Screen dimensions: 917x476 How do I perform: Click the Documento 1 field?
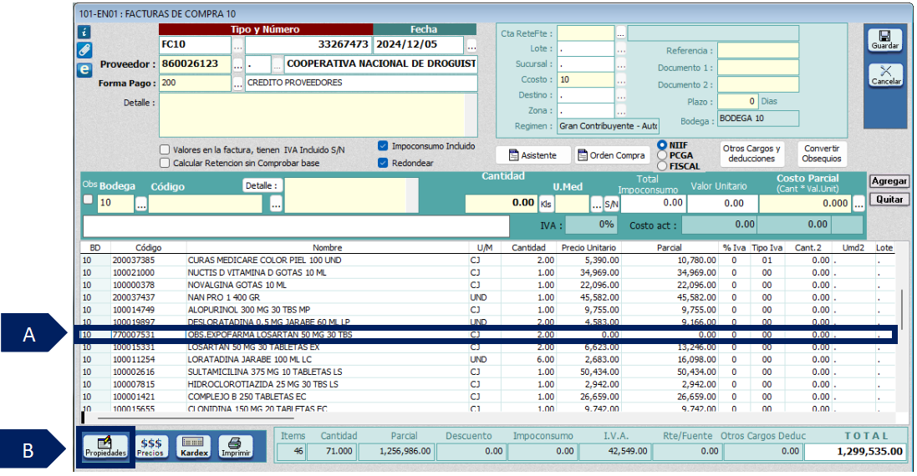point(758,68)
